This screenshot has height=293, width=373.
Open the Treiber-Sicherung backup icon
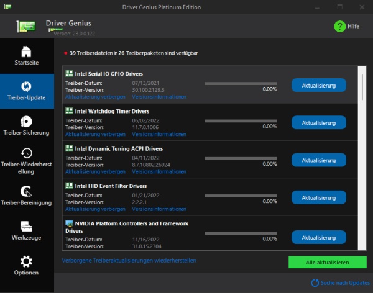(x=26, y=122)
